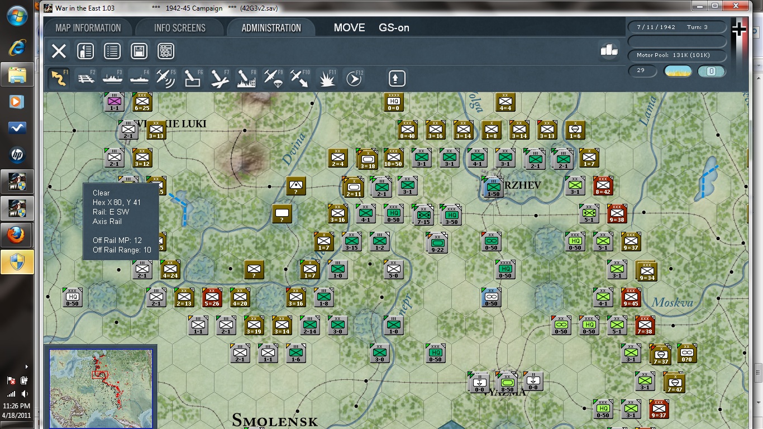This screenshot has width=763, height=429.
Task: Click the date and Turn 3 display
Action: [677, 27]
